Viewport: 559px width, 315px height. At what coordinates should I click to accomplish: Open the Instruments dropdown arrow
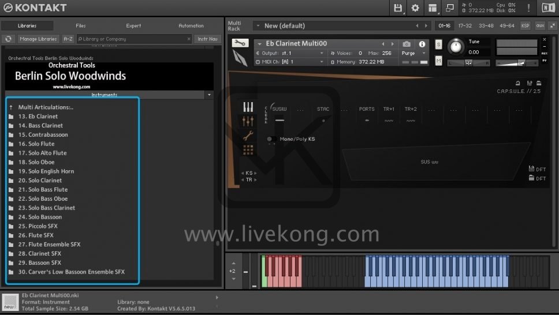(x=209, y=95)
